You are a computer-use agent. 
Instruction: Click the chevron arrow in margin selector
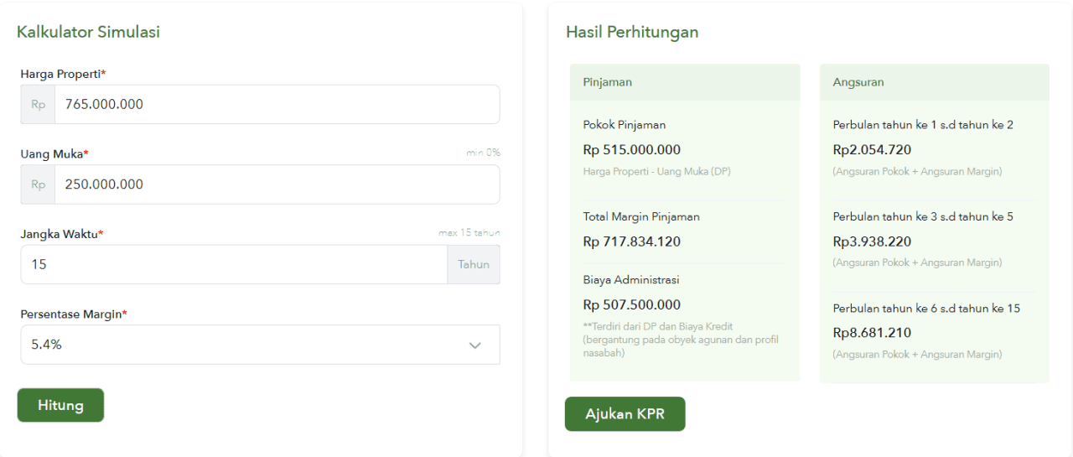pyautogui.click(x=475, y=345)
